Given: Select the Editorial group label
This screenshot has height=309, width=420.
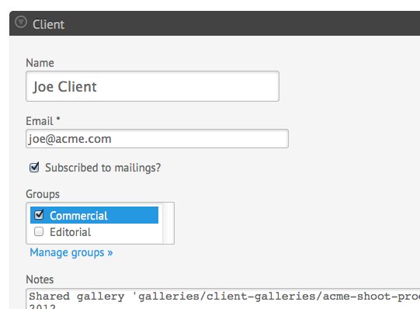Looking at the screenshot, I should [70, 232].
